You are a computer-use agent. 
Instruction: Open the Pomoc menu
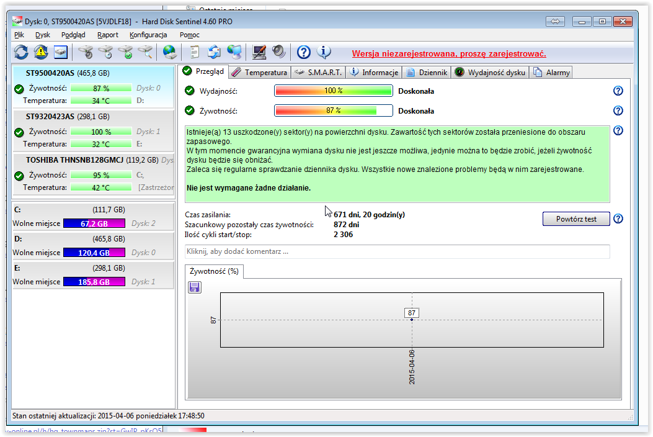190,35
